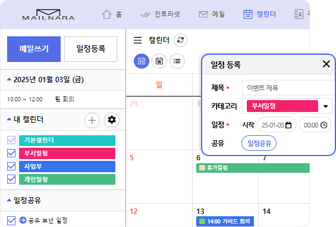Collapse the 내 캘린더 section
This screenshot has height=227, width=336.
9,119
